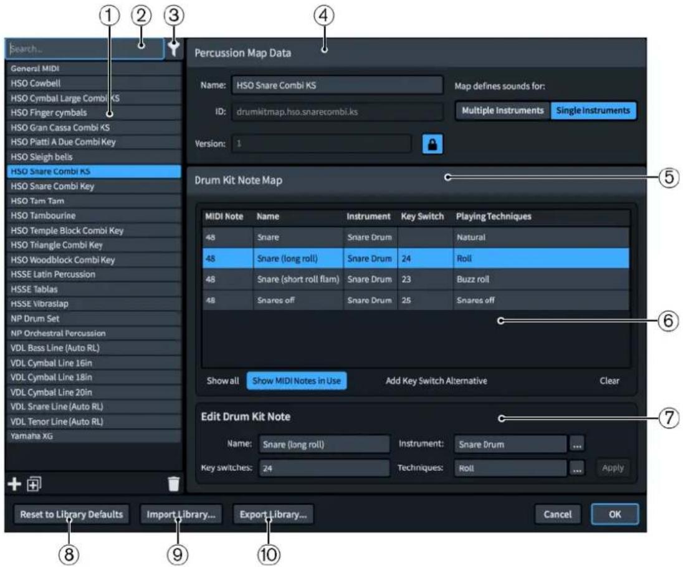Select the Snares off row
The width and height of the screenshot is (683, 567).
click(416, 300)
